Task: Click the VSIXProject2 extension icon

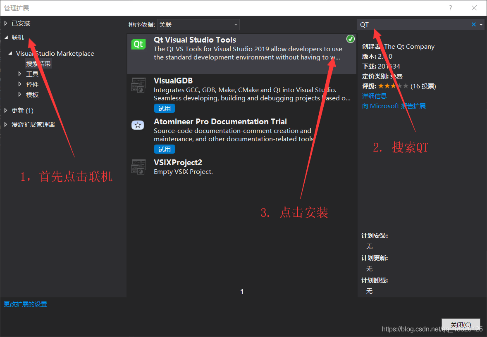Action: click(x=138, y=167)
